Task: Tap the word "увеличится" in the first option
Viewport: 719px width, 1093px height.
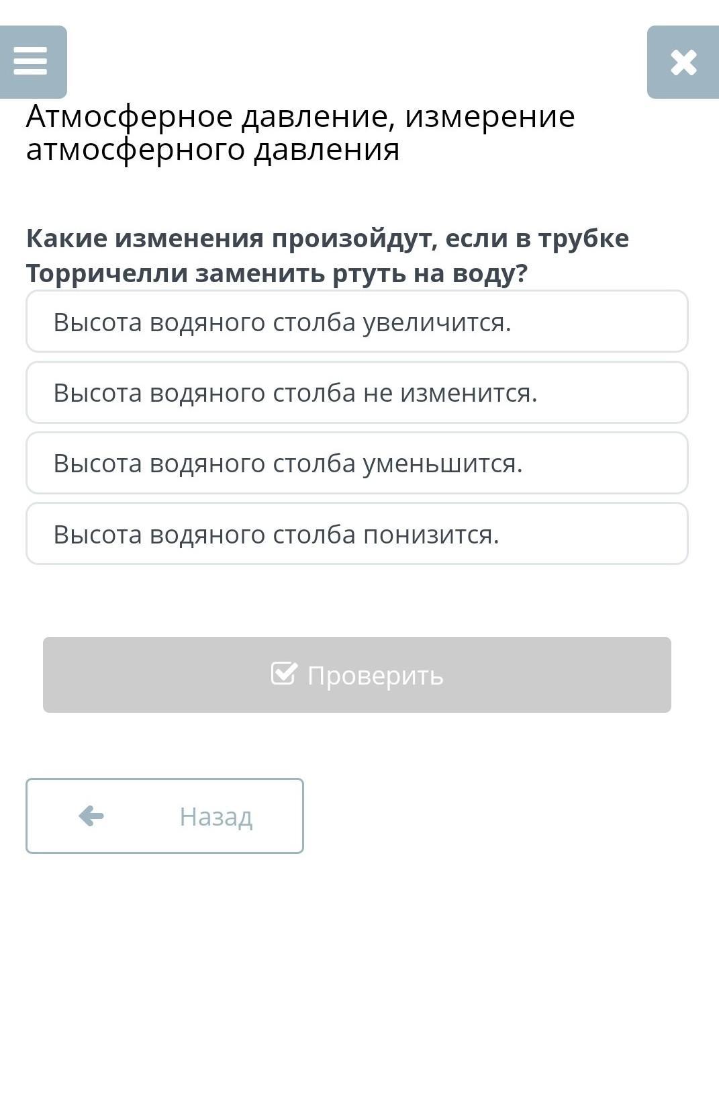Action: pyautogui.click(x=436, y=322)
